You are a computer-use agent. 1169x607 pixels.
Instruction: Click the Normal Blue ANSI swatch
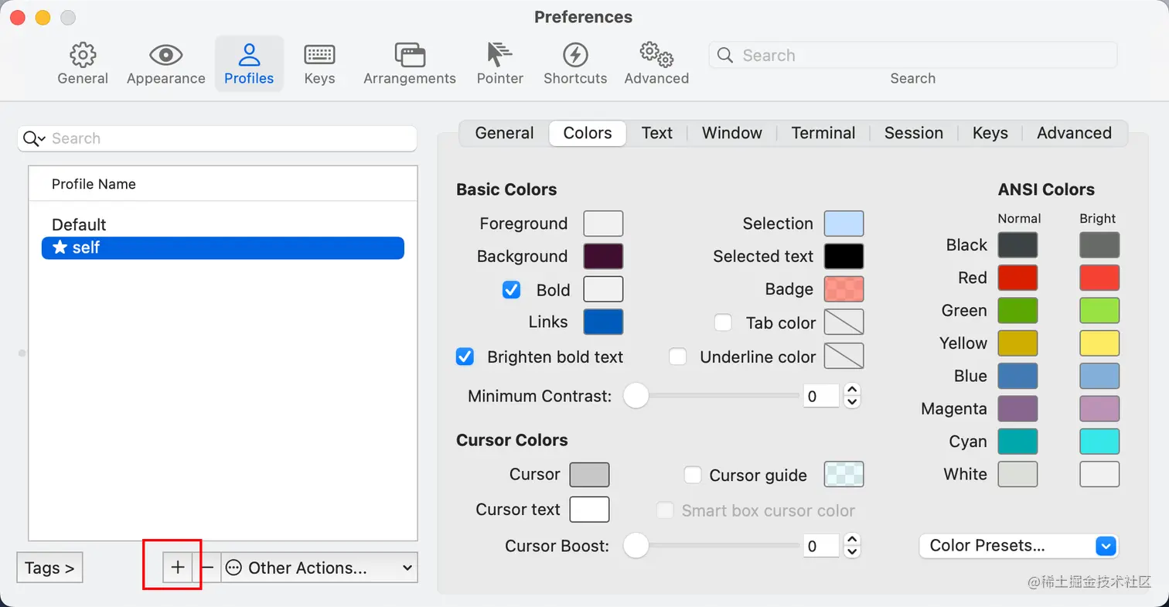tap(1017, 376)
